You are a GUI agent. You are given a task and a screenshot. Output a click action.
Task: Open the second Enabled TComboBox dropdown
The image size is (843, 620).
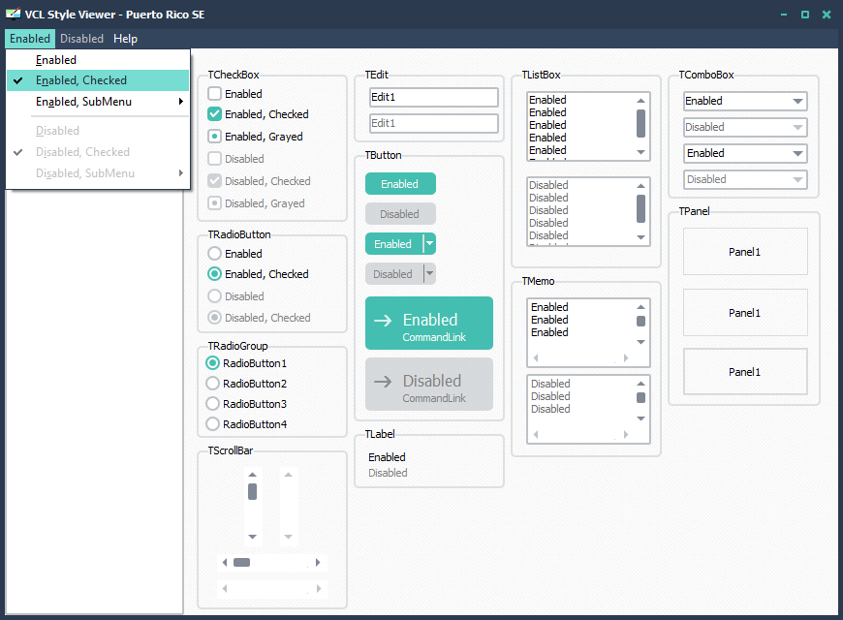(797, 153)
